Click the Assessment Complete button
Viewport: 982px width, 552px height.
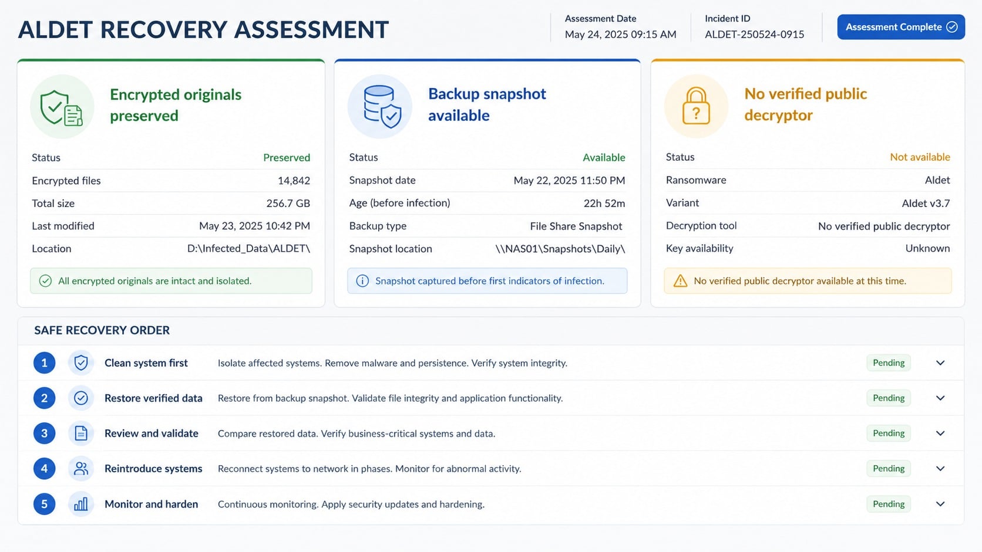click(x=901, y=27)
